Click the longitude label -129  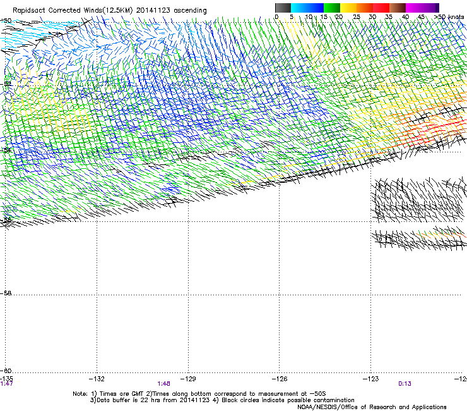coord(188,379)
